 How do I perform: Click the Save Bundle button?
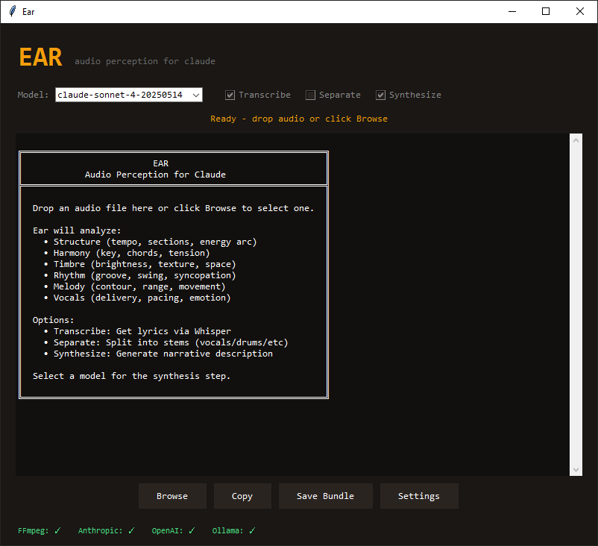(326, 496)
